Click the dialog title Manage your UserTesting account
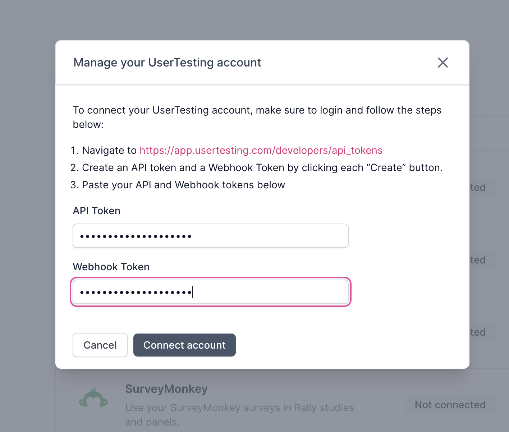509x432 pixels. [x=167, y=62]
